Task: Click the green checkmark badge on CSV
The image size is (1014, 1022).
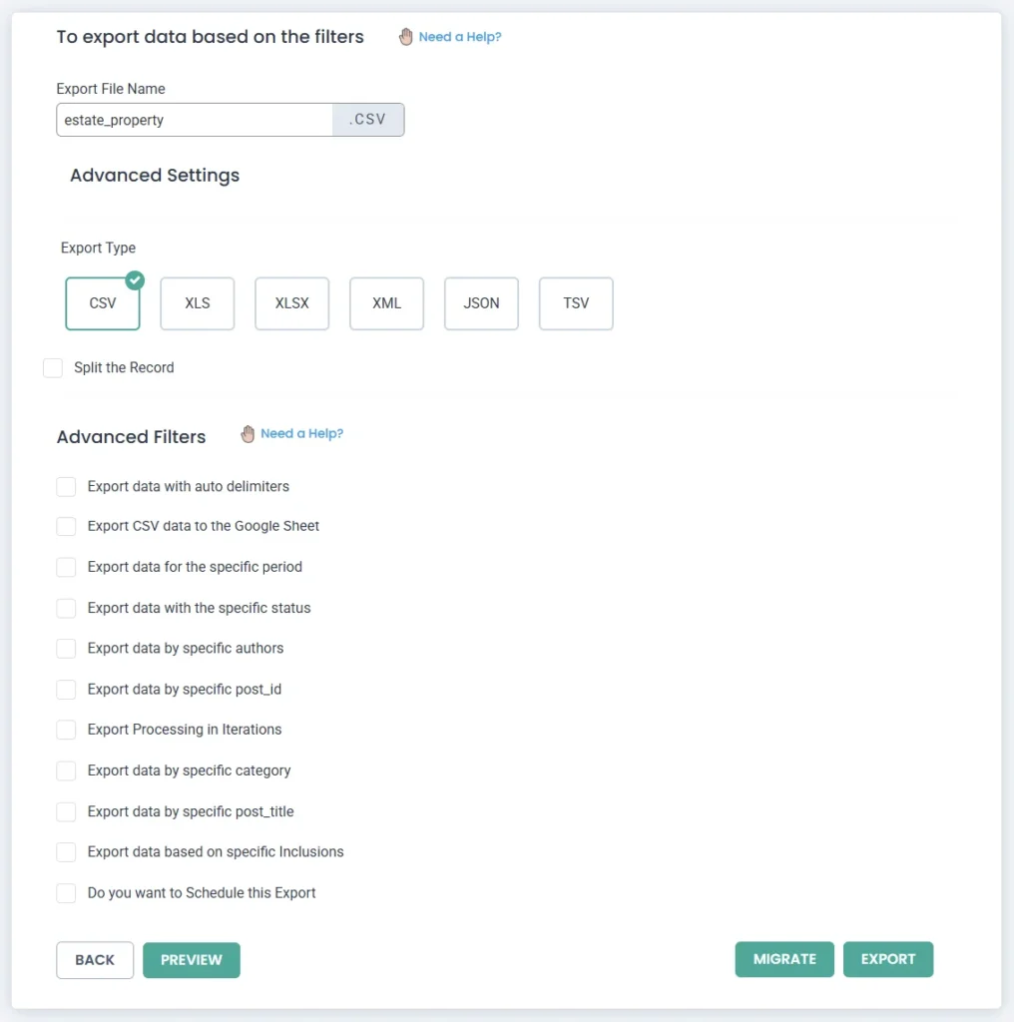Action: click(135, 280)
